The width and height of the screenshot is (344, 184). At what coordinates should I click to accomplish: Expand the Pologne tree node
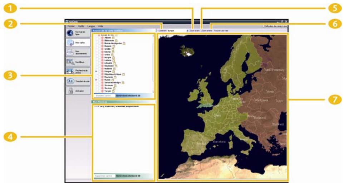coord(95,71)
